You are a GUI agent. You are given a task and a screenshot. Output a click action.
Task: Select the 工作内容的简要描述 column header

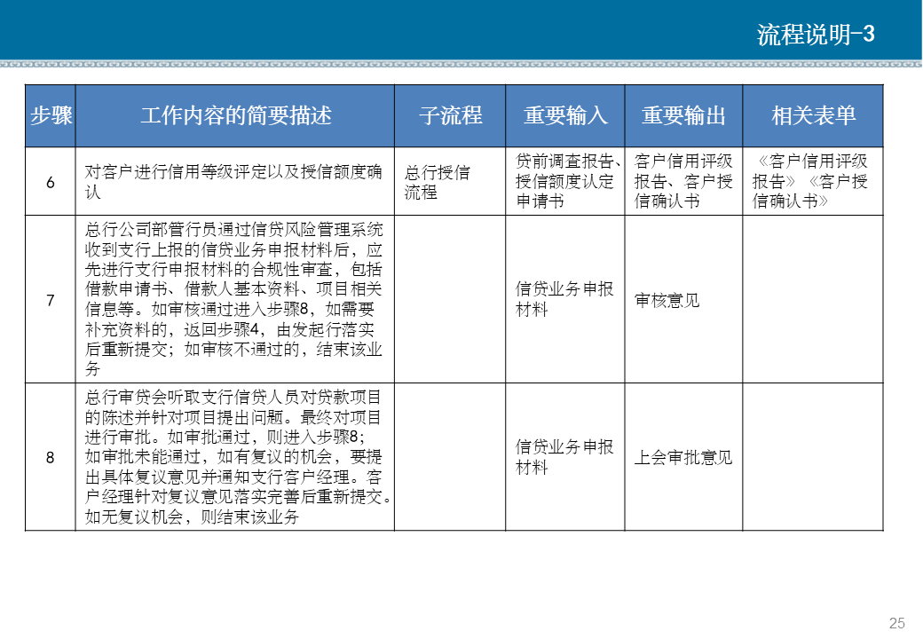tap(235, 116)
